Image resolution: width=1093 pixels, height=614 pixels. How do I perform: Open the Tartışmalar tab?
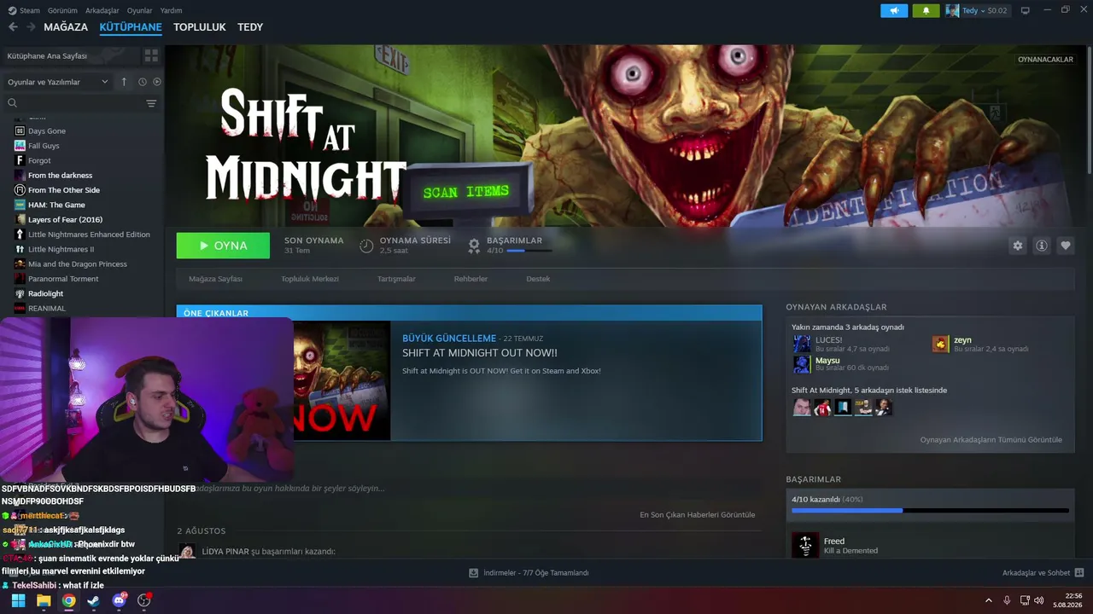coord(396,279)
